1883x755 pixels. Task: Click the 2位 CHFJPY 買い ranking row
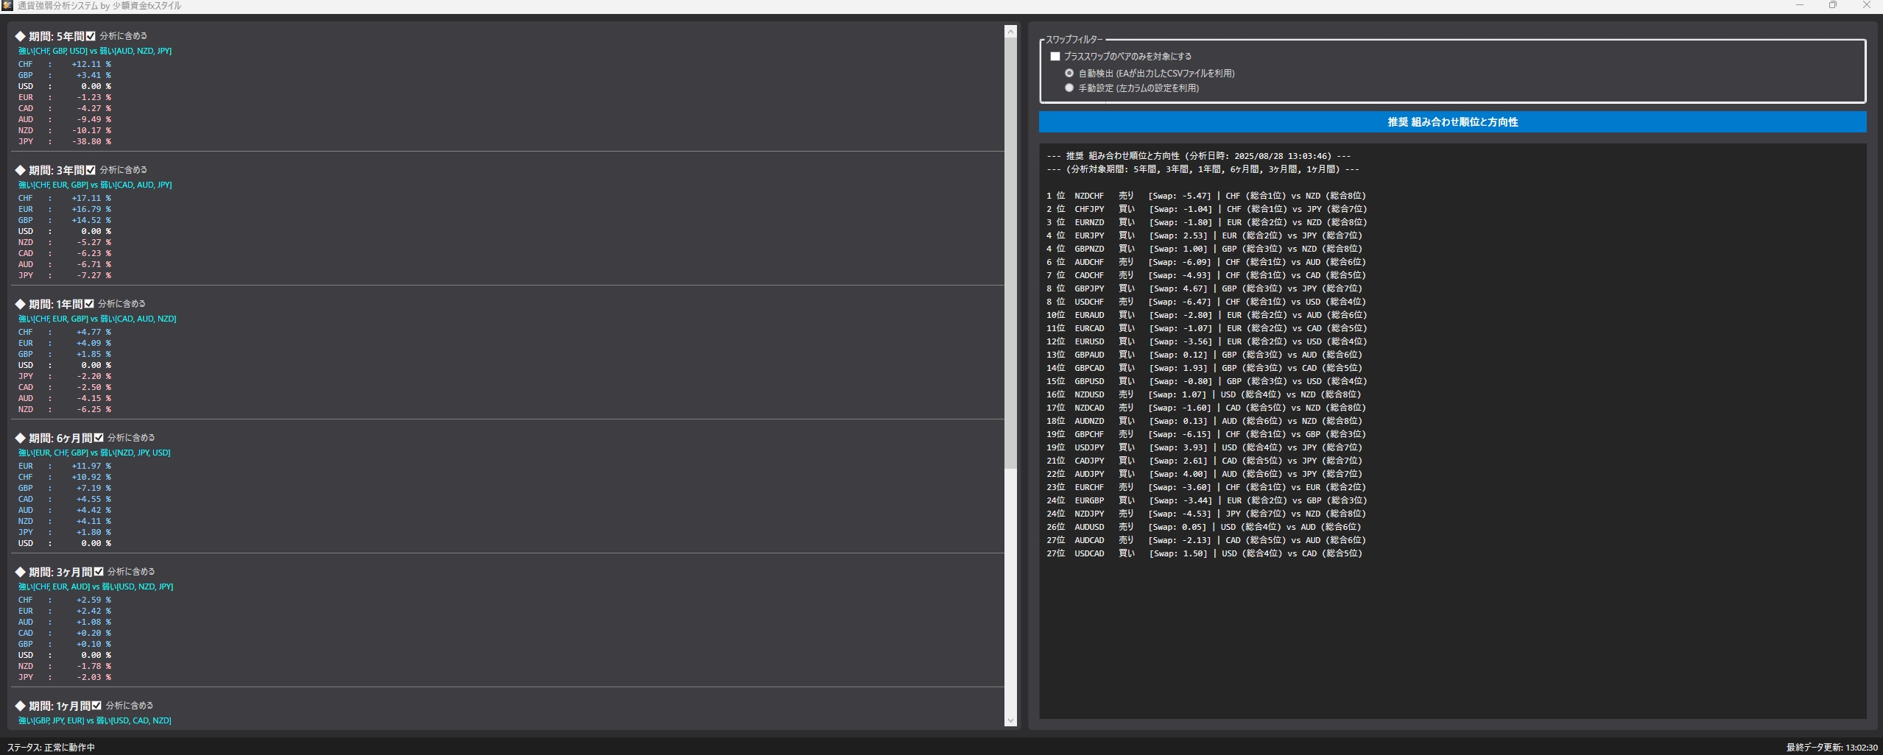tap(1206, 209)
